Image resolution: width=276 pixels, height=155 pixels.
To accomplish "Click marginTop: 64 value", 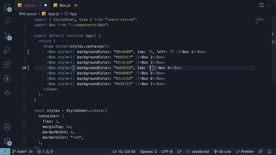I will click(x=68, y=127).
